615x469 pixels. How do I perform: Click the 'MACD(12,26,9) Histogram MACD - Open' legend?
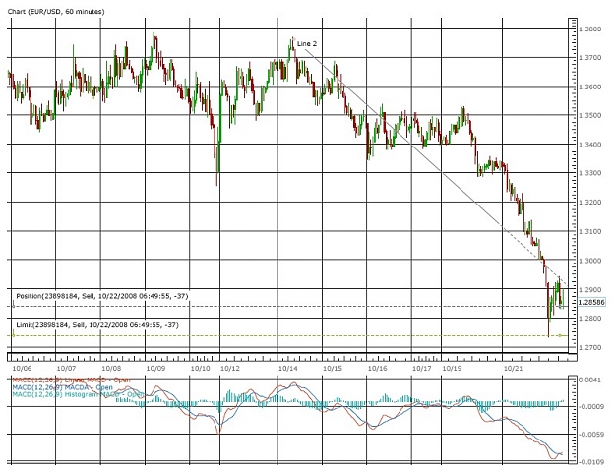coord(76,394)
